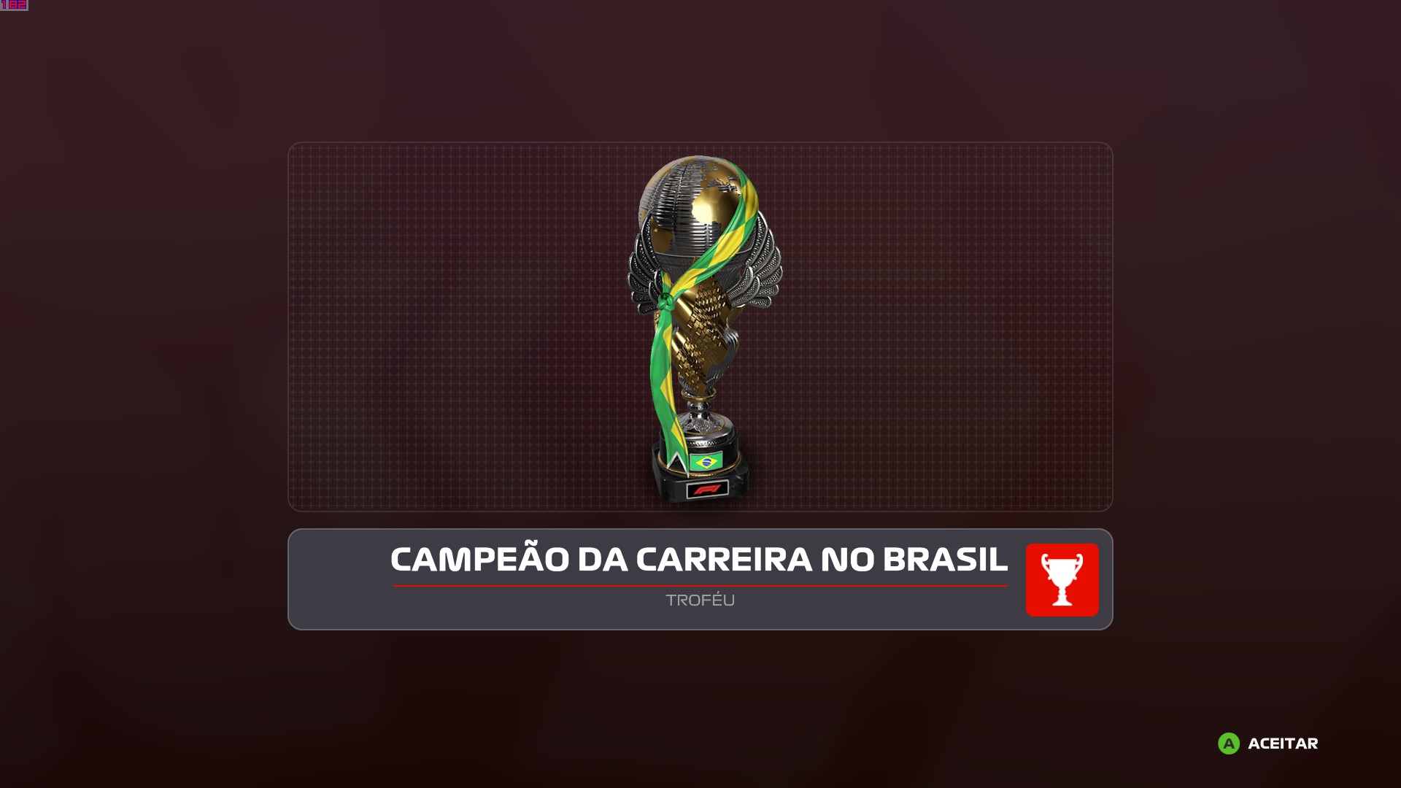Click the Brazilian flag on the trophy base
The width and height of the screenshot is (1401, 788).
pos(706,461)
